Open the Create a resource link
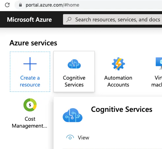Image resolution: width=162 pixels, height=149 pixels. pos(30,81)
